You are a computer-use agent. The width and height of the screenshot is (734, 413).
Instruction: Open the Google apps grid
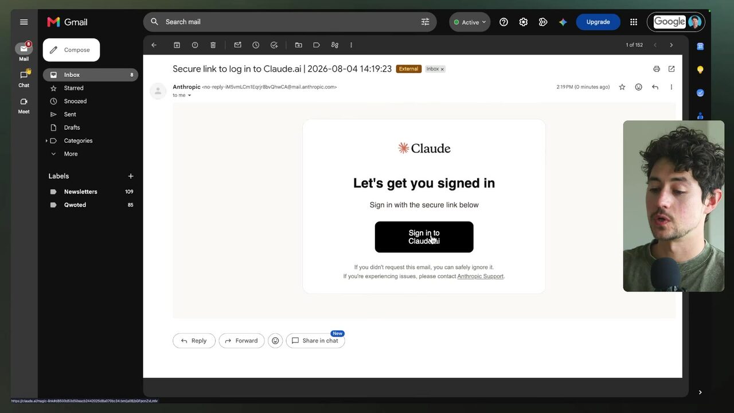[x=634, y=22]
